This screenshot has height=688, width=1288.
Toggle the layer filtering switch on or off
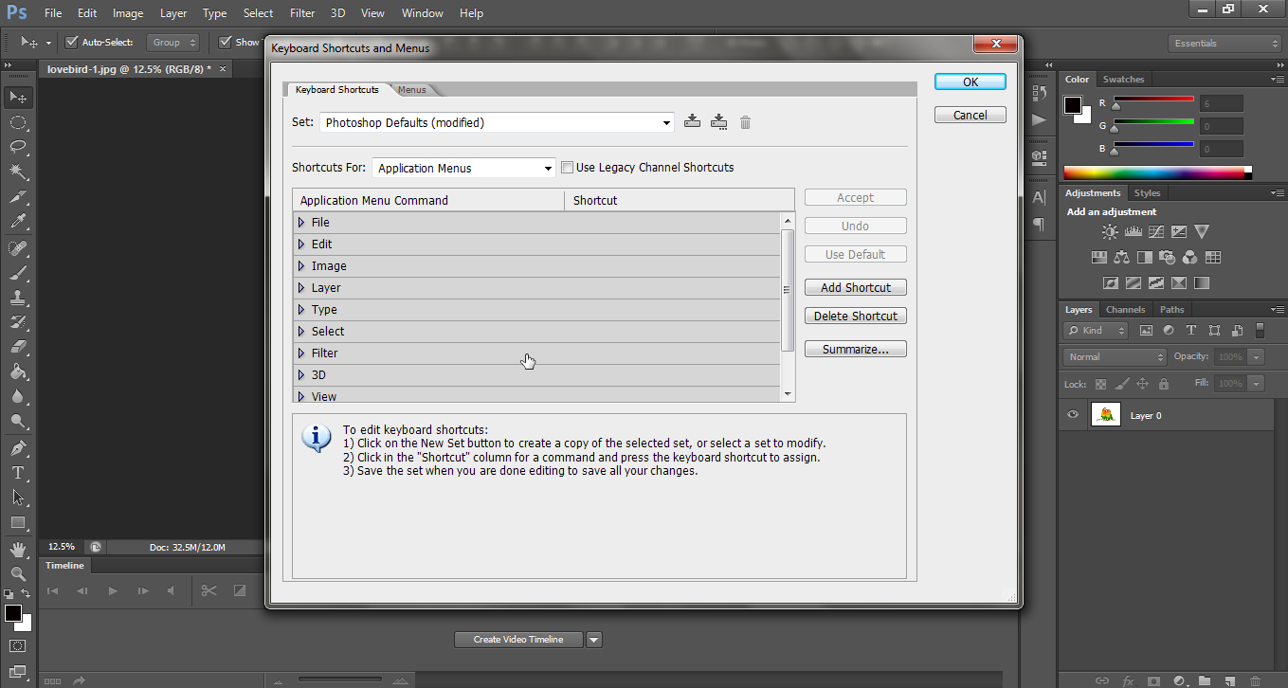1260,330
